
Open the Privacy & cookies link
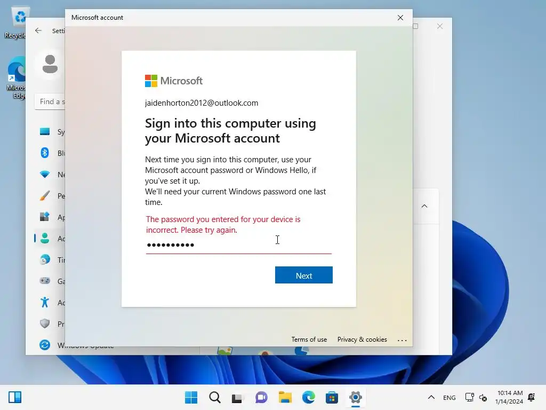(x=362, y=339)
